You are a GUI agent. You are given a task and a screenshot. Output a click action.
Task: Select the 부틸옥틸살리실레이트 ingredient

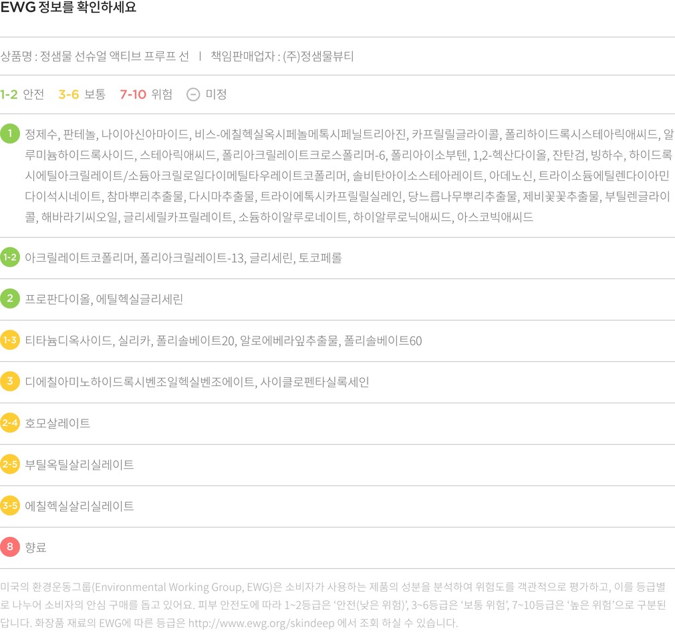(80, 465)
